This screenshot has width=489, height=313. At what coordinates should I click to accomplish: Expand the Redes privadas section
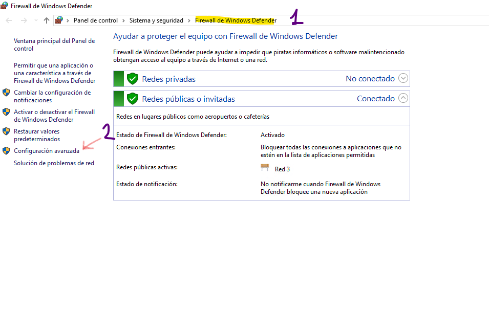pyautogui.click(x=403, y=79)
